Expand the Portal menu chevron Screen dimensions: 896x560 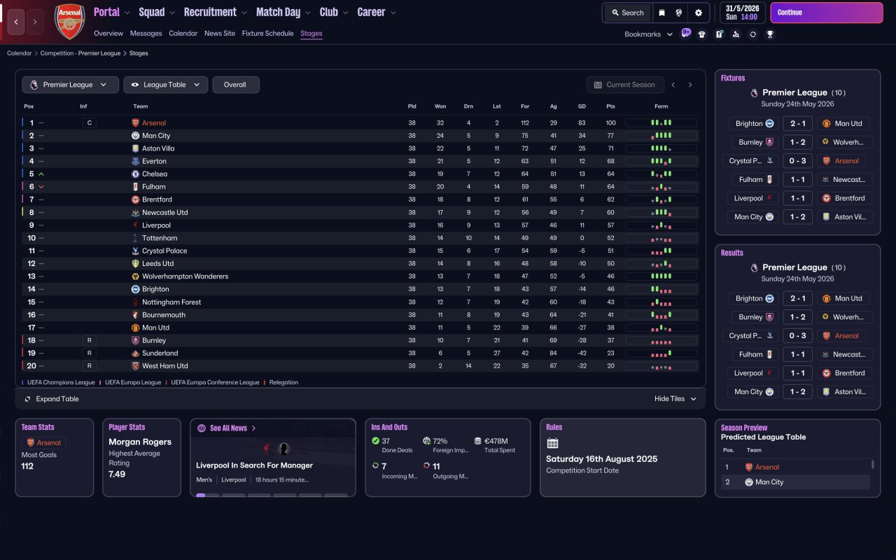pos(127,13)
